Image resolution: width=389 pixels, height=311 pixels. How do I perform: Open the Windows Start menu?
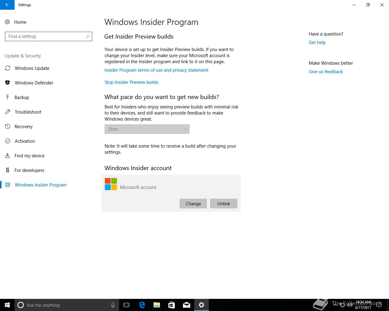(7, 305)
